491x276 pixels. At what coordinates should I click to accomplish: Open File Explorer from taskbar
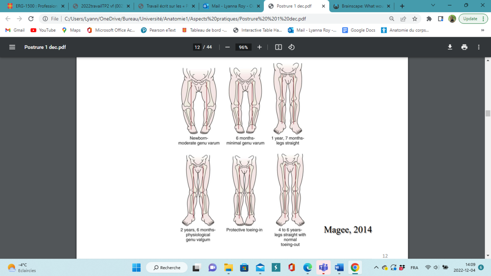[229, 268]
